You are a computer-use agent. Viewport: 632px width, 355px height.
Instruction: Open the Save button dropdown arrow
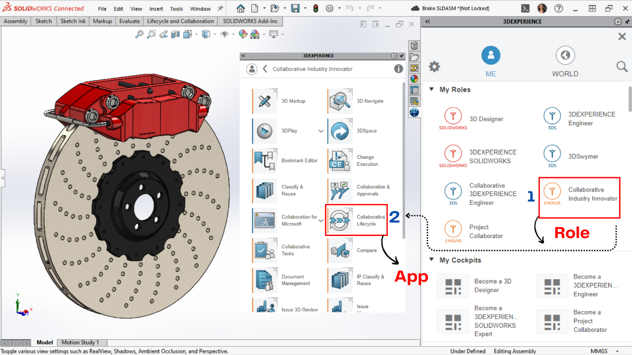304,8
